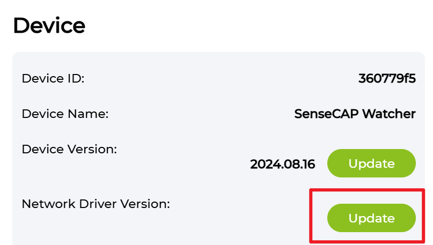This screenshot has height=245, width=433.
Task: Select the SenseCAP Watcher name text
Action: 355,114
